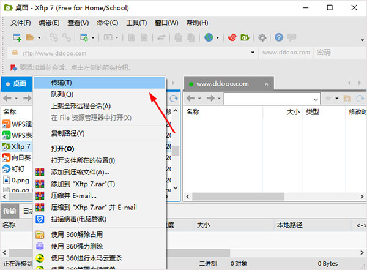Image resolution: width=367 pixels, height=270 pixels.
Task: Launch Xshell via the red swirl icon
Action: pyautogui.click(x=232, y=37)
